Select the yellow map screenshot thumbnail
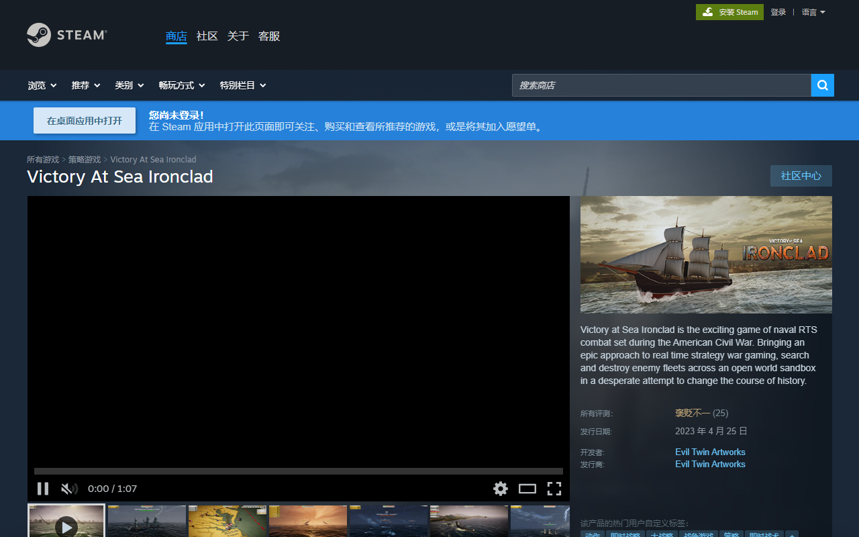 click(x=228, y=521)
